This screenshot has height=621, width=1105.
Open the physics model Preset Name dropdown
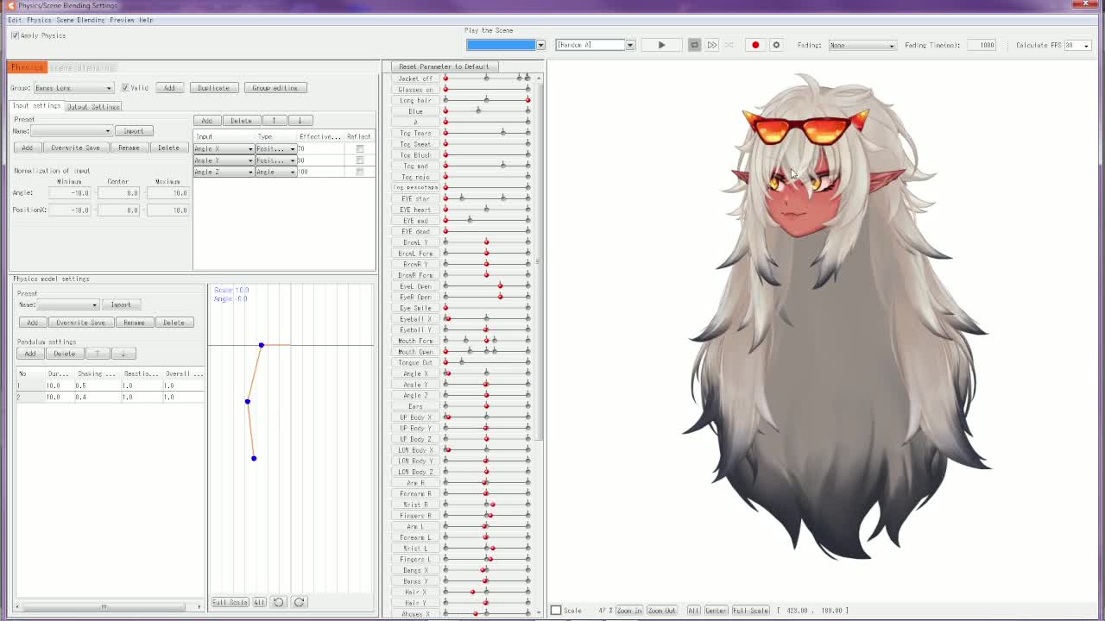68,304
